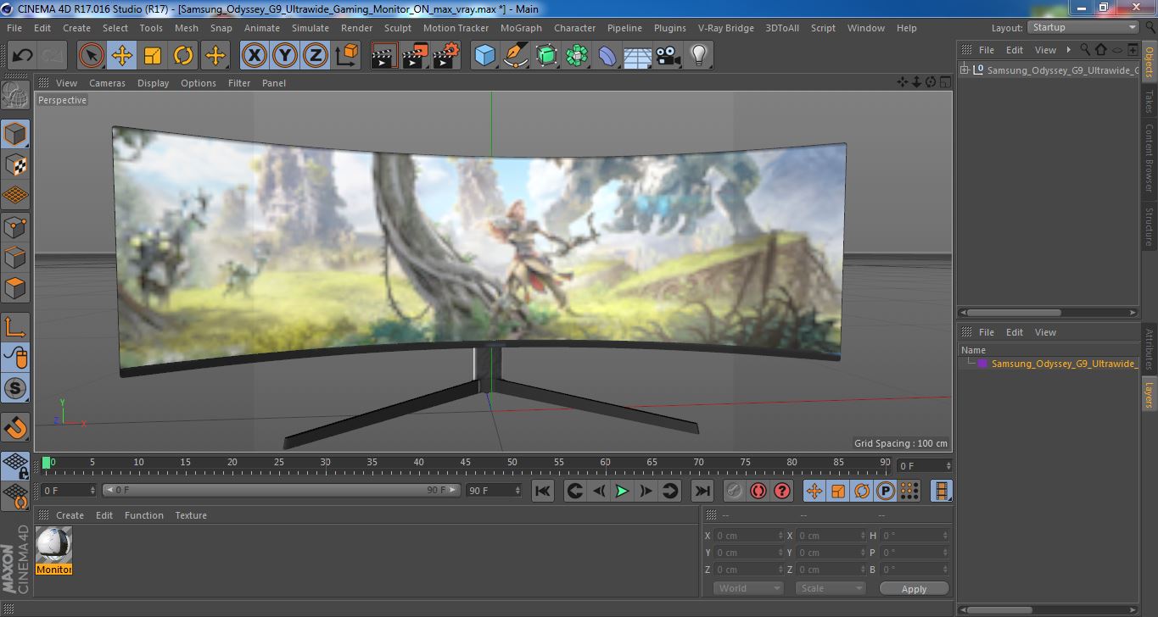
Task: Open the MoGraph menu
Action: pos(521,28)
